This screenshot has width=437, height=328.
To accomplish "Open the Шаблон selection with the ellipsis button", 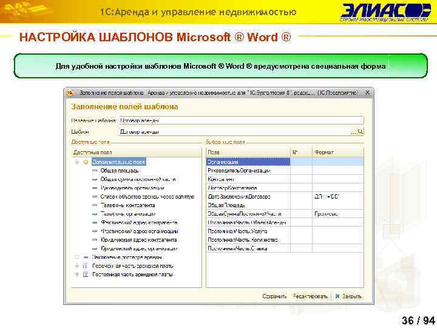I will click(353, 132).
